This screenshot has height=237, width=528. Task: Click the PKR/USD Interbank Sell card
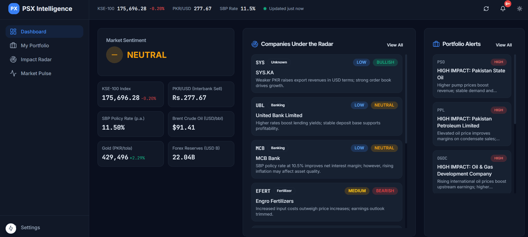201,94
